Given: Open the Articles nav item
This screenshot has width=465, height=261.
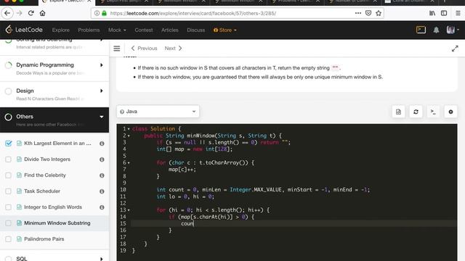Looking at the screenshot, I should coord(169,30).
